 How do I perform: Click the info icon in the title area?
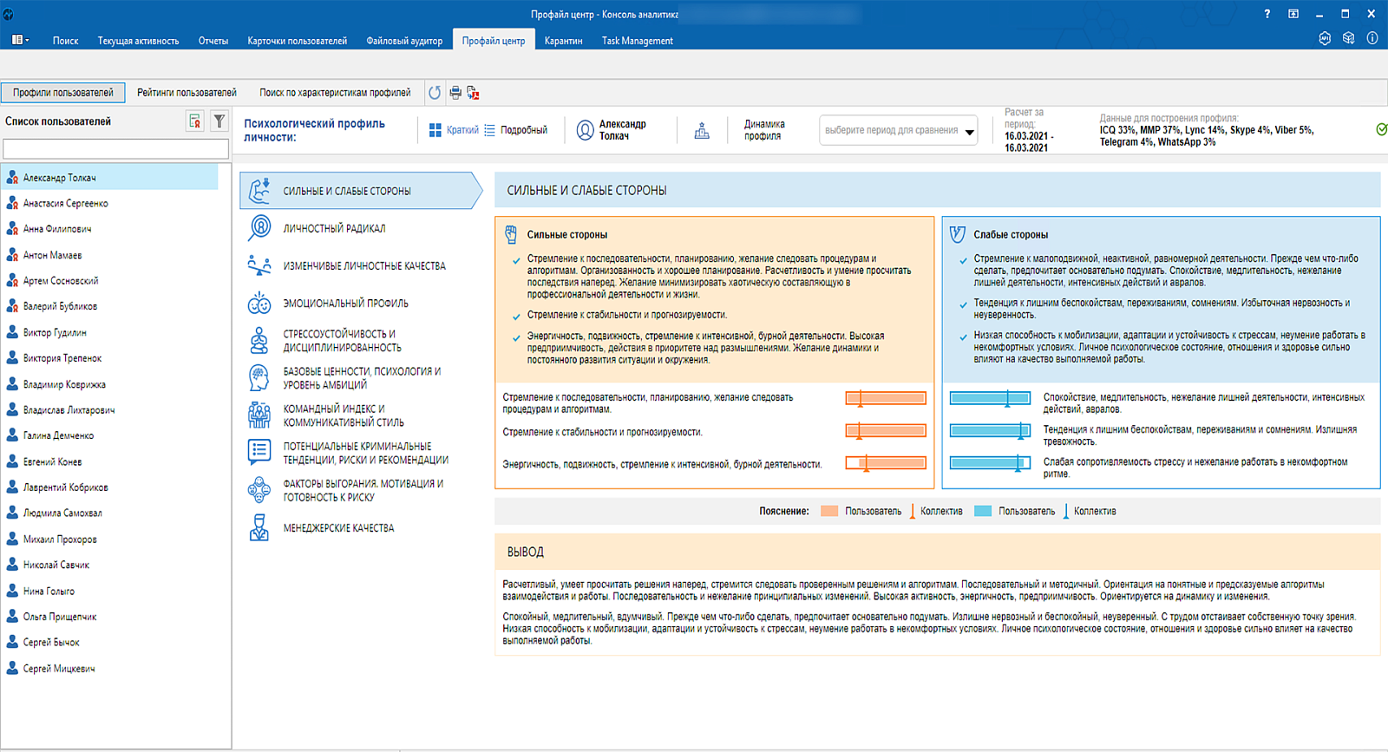point(1372,38)
